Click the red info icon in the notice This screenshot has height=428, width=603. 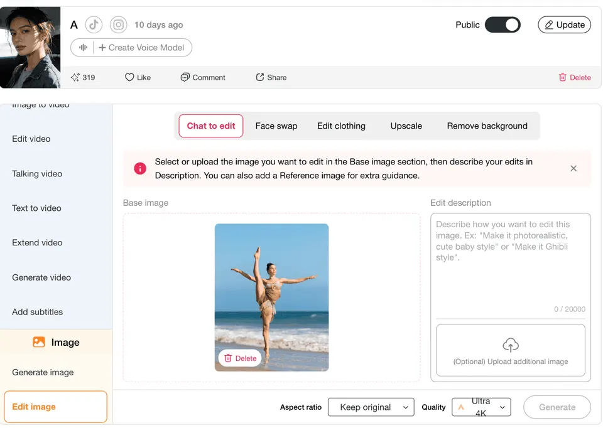coord(140,168)
